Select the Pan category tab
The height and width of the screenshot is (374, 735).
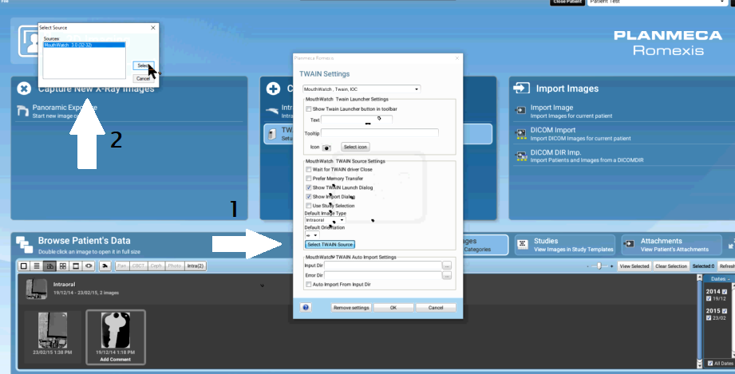tap(122, 266)
